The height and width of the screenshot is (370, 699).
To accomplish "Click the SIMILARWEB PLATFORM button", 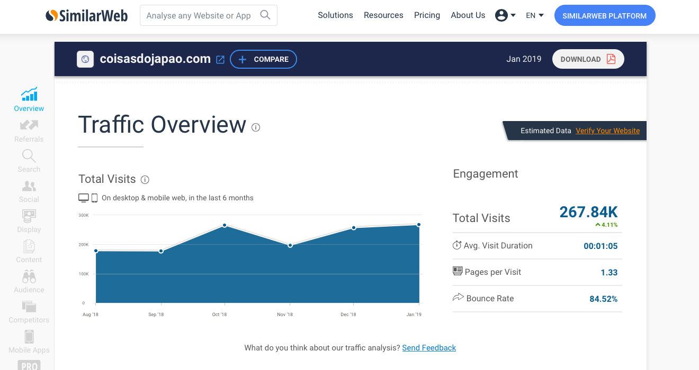I will 605,16.
